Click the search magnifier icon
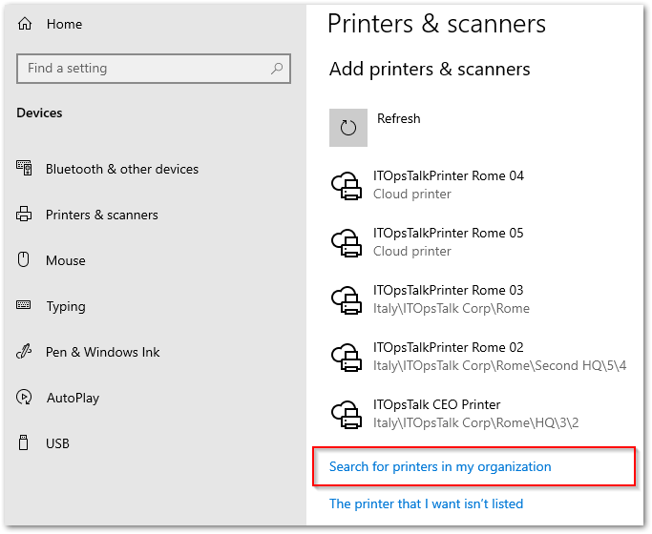 coord(277,68)
